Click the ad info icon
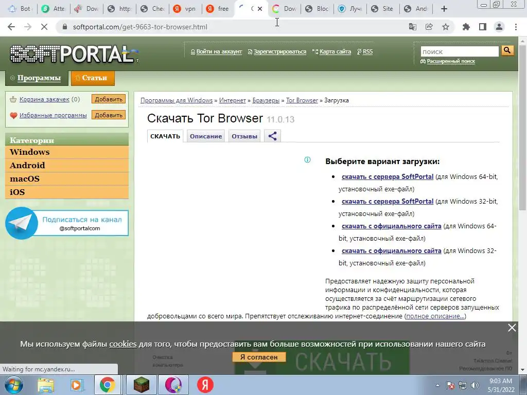This screenshot has width=527, height=395. (x=307, y=160)
